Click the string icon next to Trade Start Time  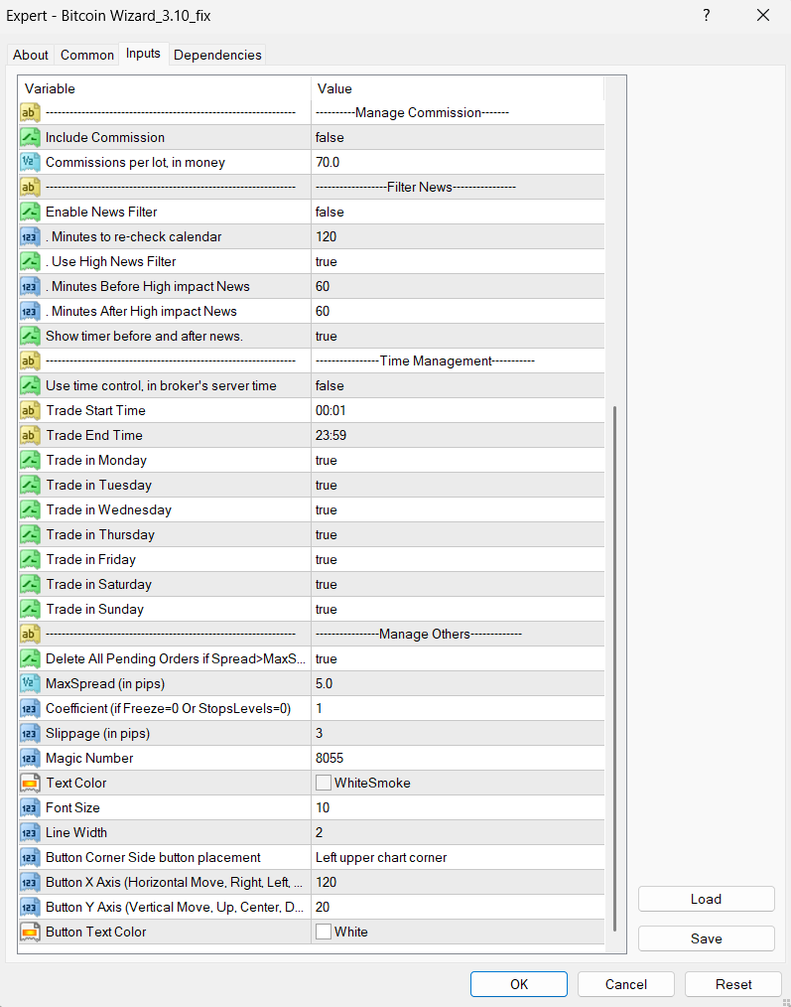(x=30, y=410)
